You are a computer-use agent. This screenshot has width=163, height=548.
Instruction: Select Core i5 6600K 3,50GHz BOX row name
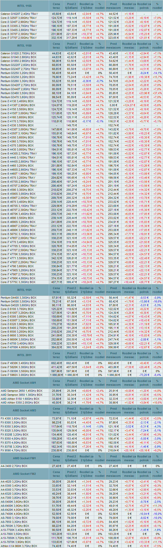coord(18,339)
